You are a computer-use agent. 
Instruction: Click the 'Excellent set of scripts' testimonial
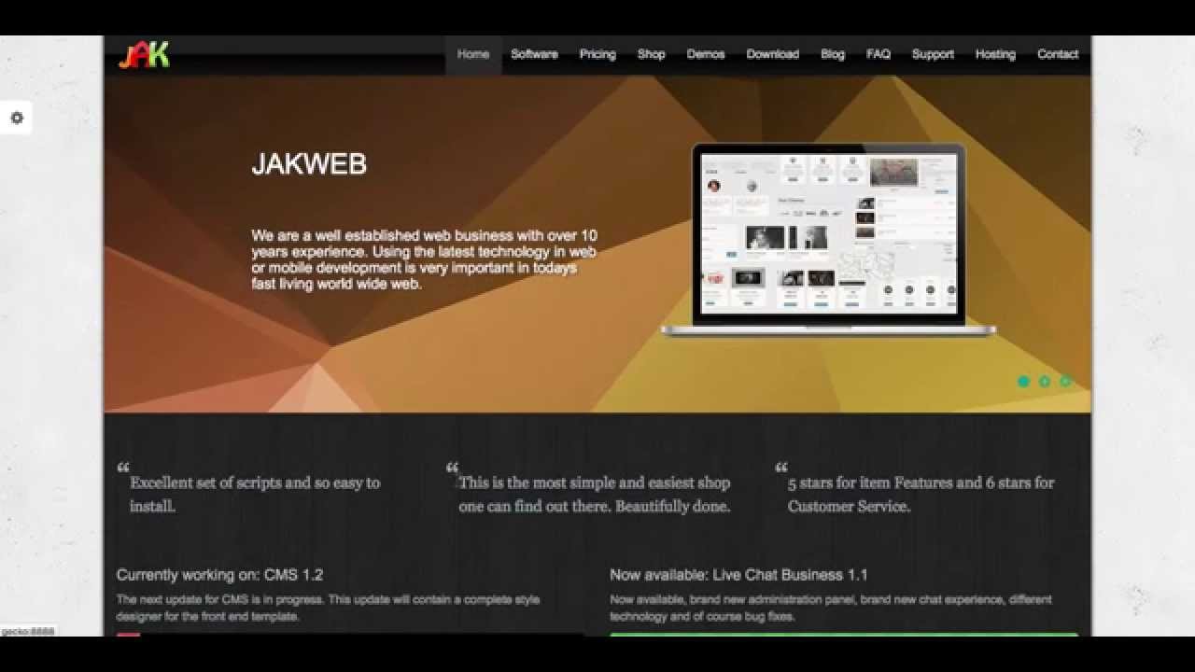[x=255, y=495]
